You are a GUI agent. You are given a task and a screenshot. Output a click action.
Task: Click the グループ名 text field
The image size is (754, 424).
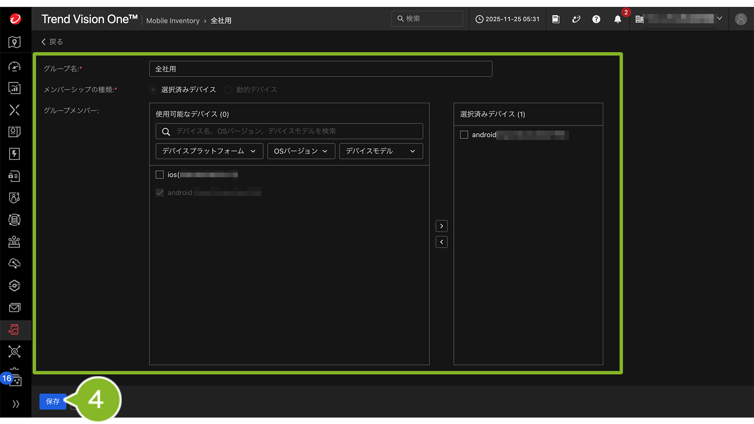320,69
